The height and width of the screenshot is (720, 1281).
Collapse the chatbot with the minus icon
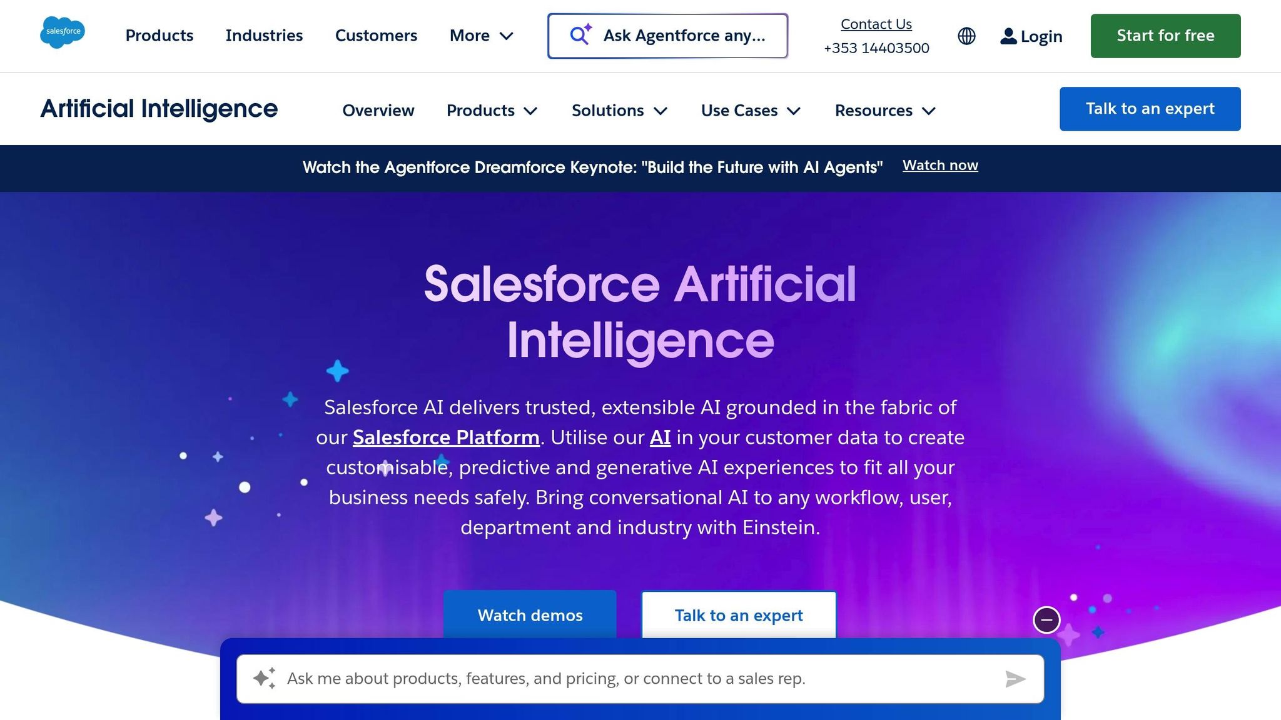1046,619
